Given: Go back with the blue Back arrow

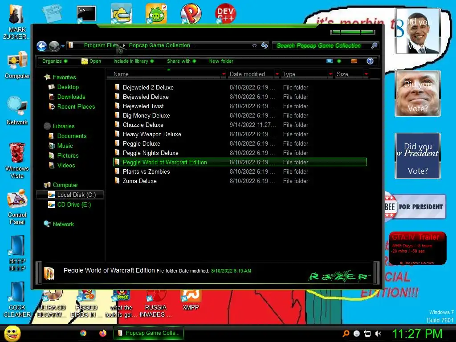Looking at the screenshot, I should click(41, 46).
